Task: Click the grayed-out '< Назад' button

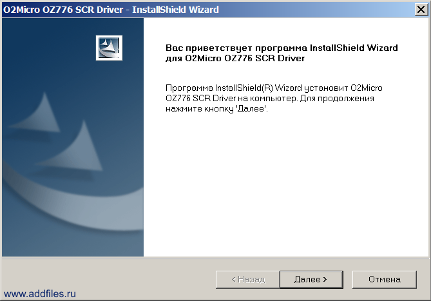Action: (247, 279)
